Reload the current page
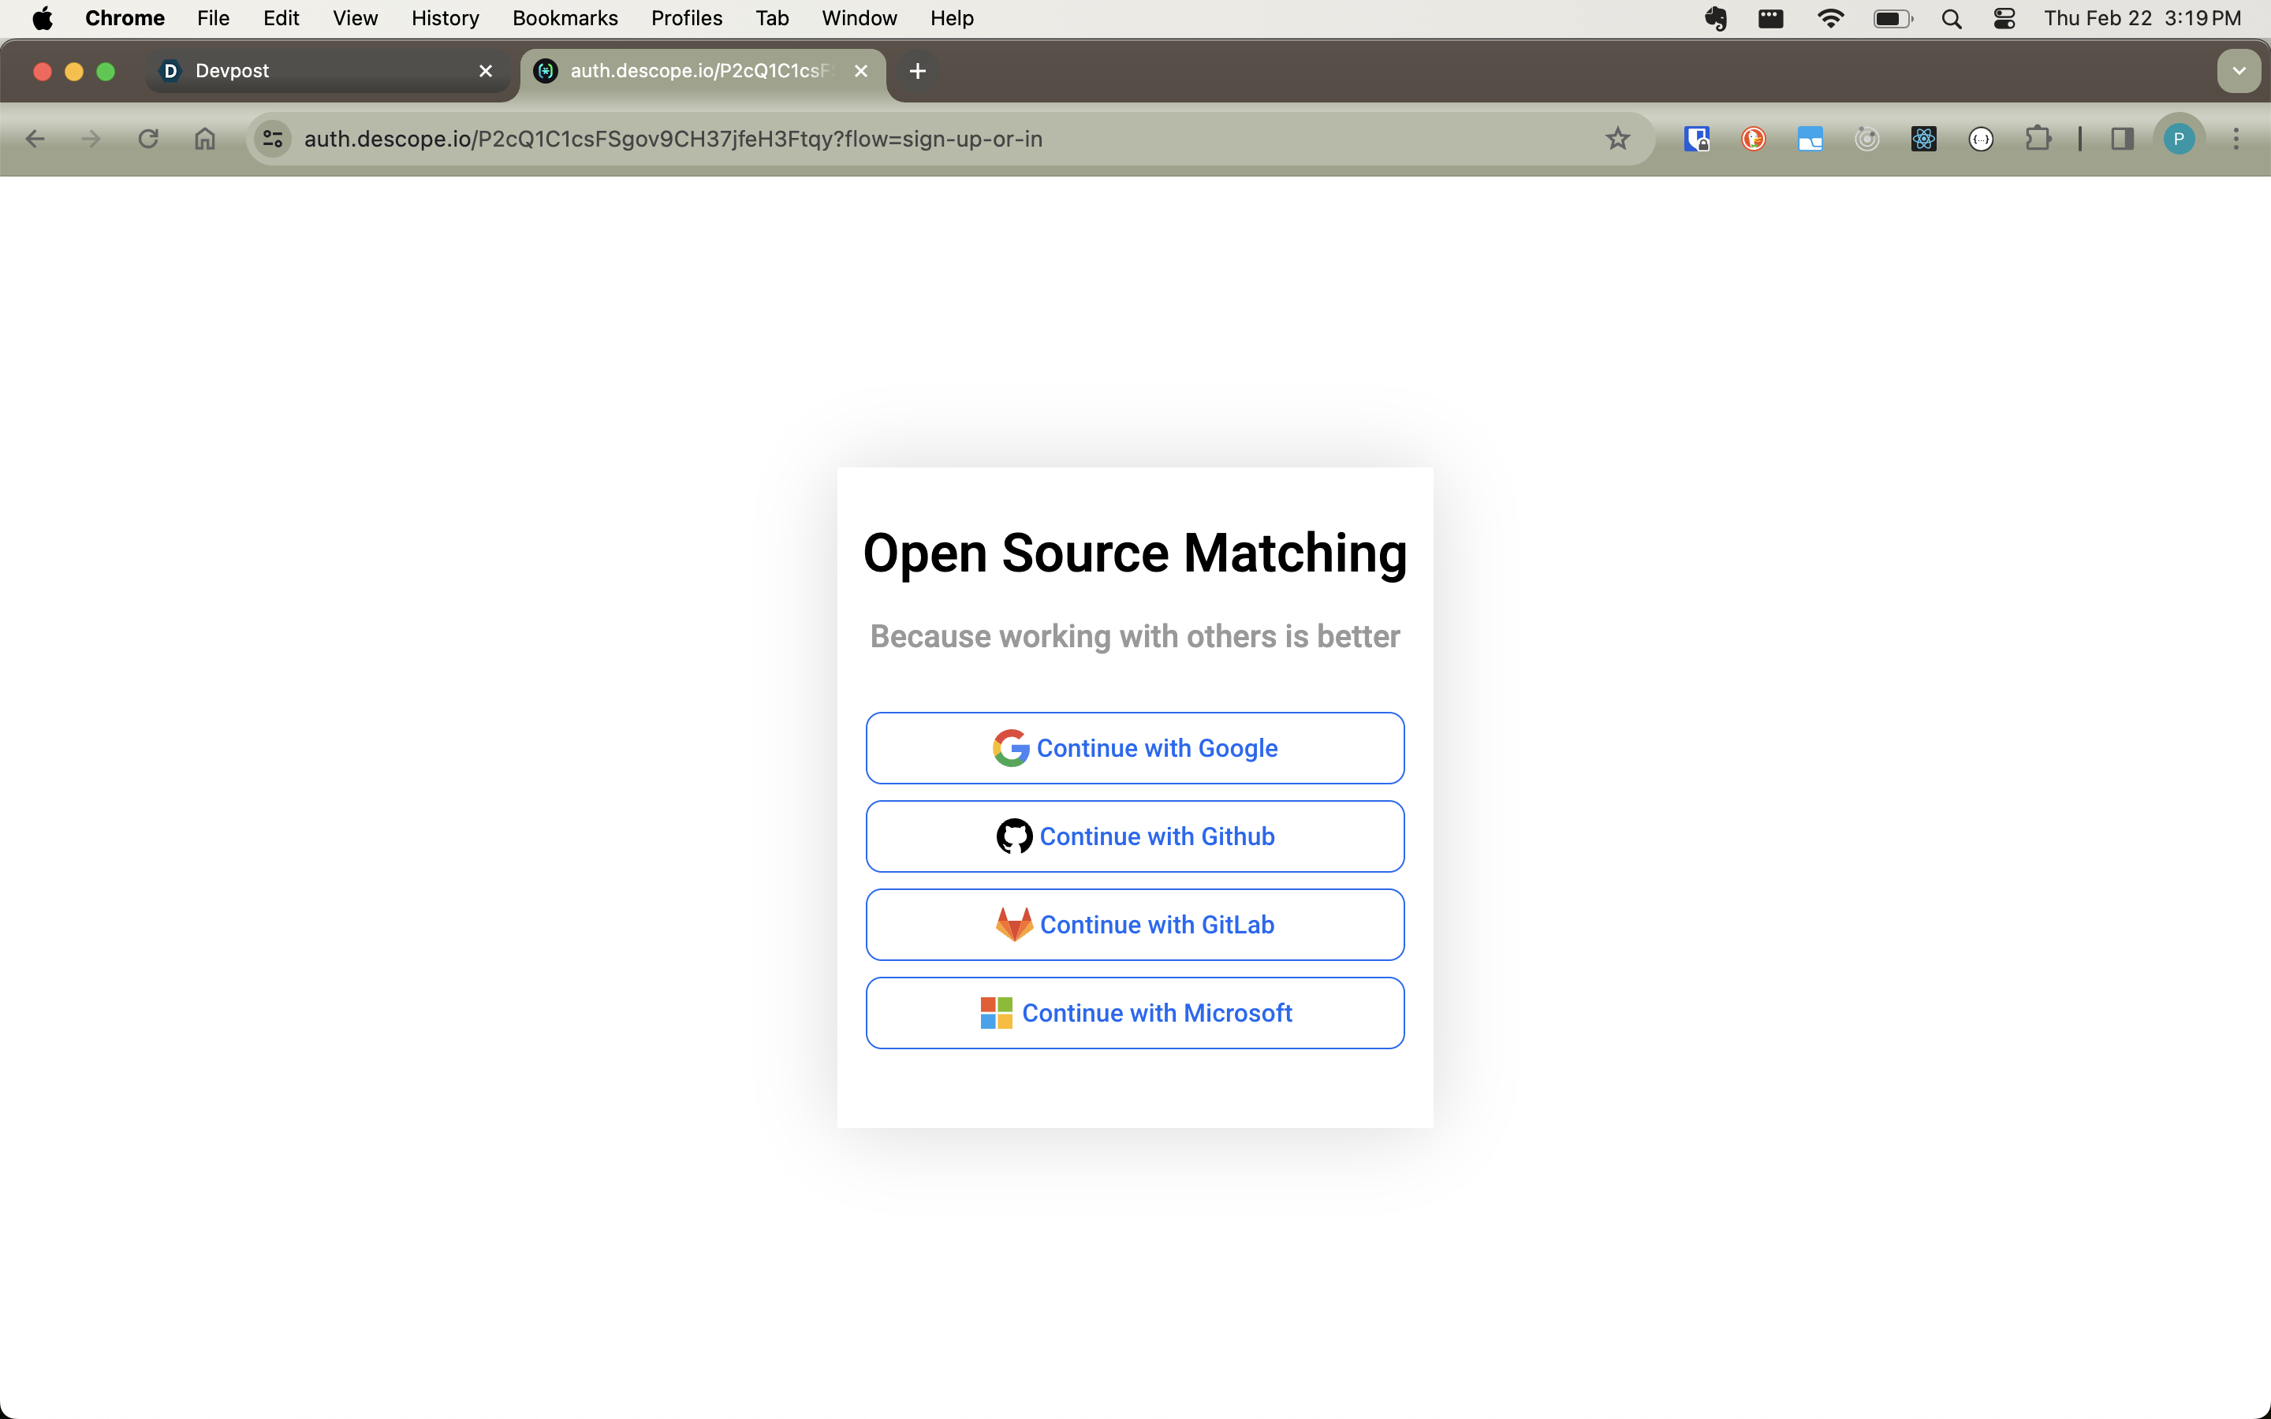The width and height of the screenshot is (2271, 1419). 148,139
